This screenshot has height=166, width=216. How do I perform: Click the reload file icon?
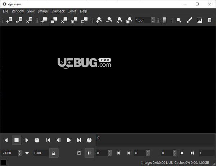[19, 20]
